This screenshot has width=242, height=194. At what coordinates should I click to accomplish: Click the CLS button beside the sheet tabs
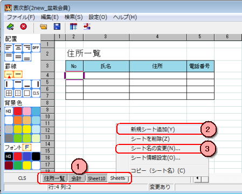coord(22,178)
